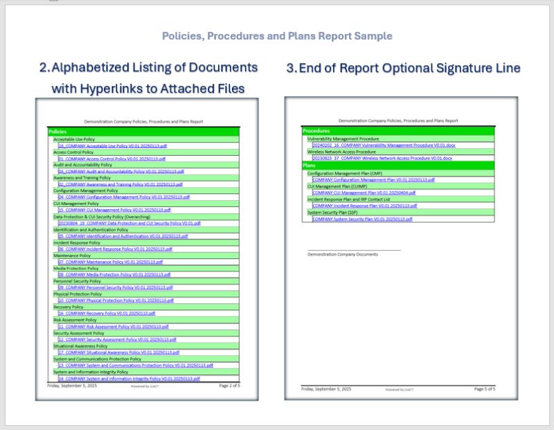Open the System Security Plan pdf link
This screenshot has height=430, width=554.
point(362,219)
